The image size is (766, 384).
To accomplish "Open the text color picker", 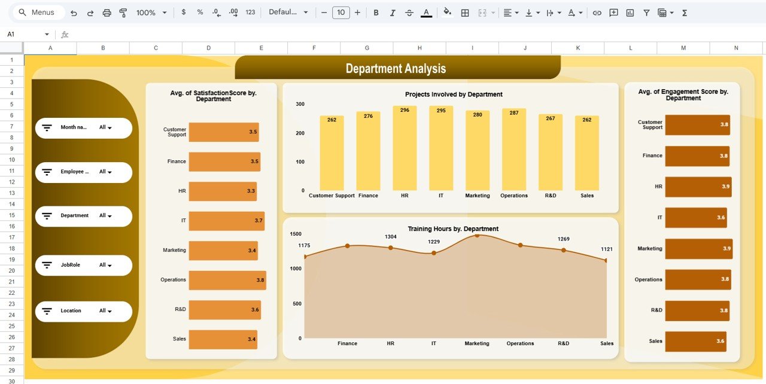I will (x=426, y=12).
